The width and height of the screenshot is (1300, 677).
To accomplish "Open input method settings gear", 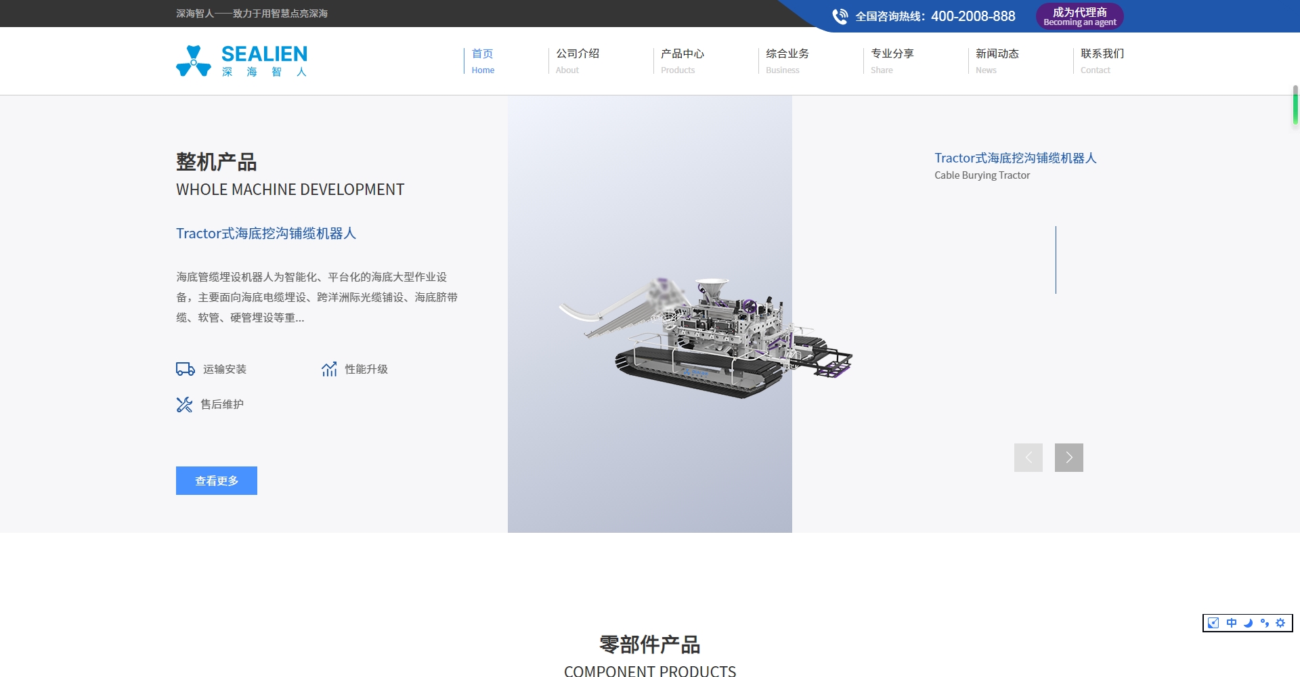I will tap(1280, 623).
